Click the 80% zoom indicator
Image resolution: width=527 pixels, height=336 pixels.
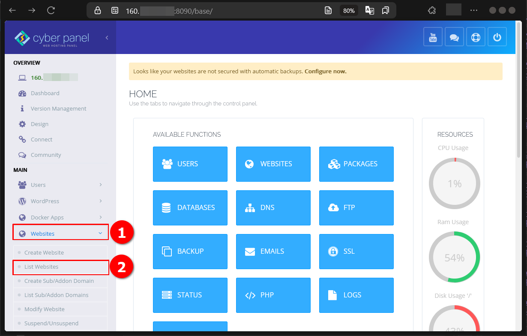[349, 11]
